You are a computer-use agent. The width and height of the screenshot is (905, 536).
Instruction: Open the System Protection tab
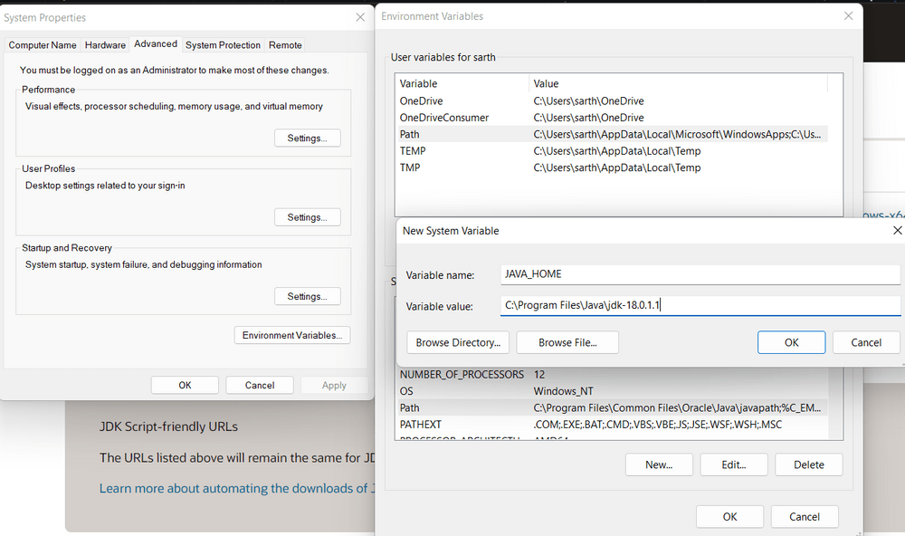(x=223, y=44)
